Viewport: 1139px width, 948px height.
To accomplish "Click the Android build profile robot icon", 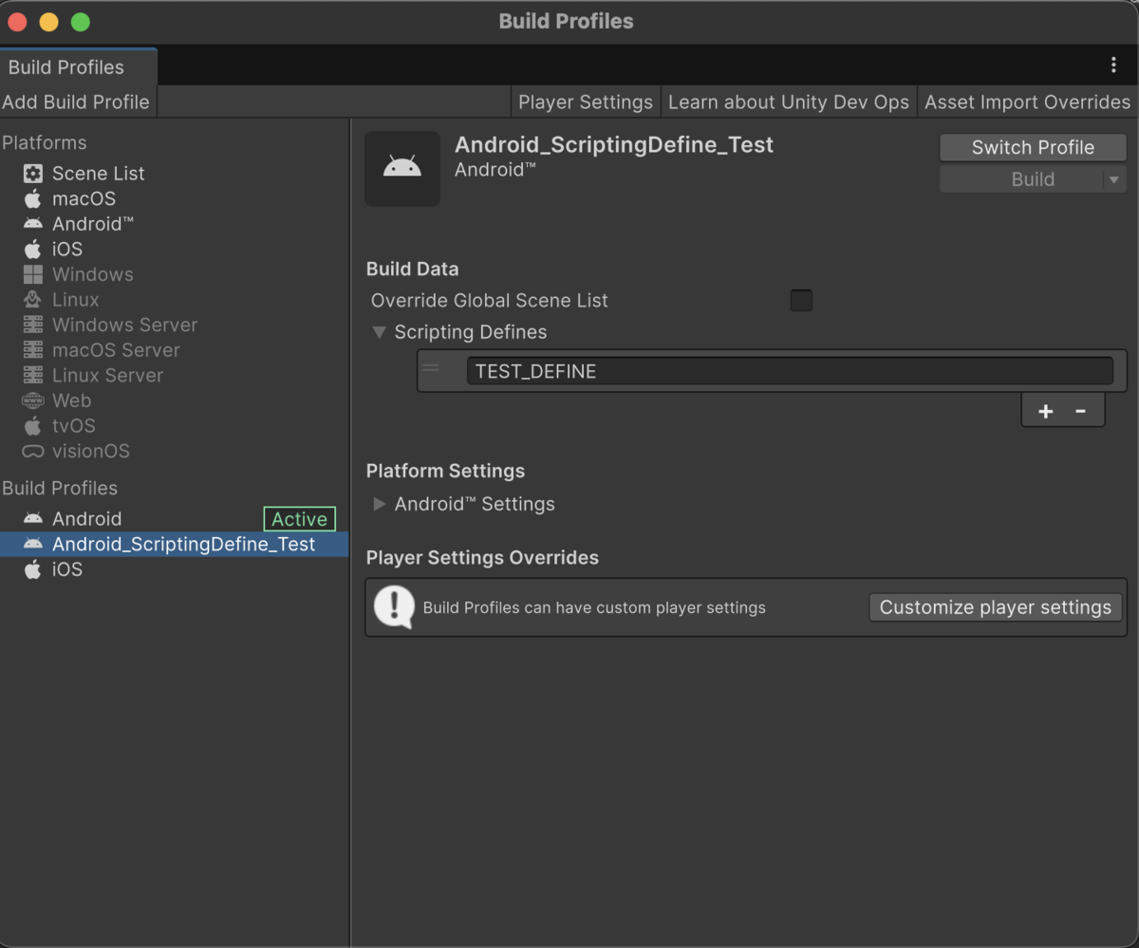I will pos(33,519).
